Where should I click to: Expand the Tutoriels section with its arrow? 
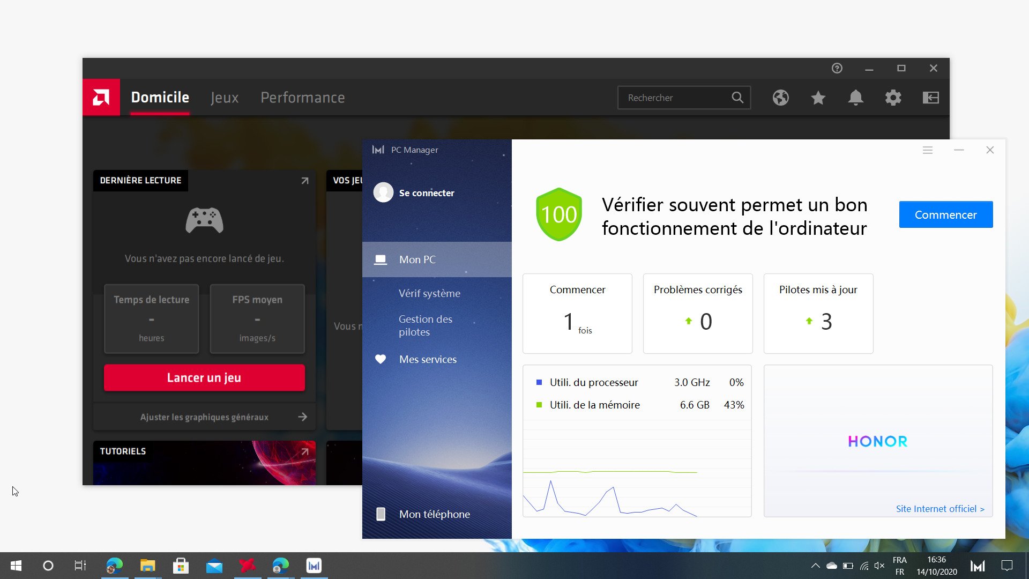[304, 451]
